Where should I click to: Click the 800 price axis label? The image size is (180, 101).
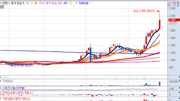click(x=171, y=67)
